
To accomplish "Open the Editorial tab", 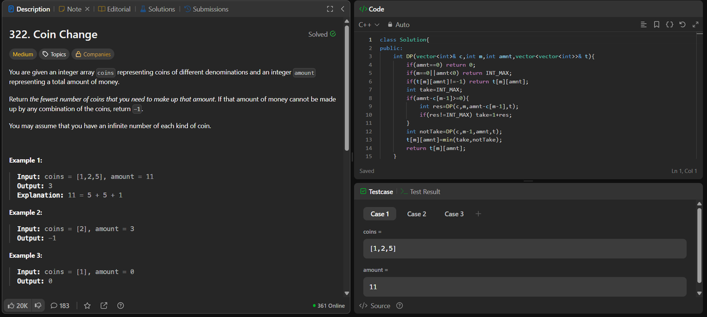I will point(114,9).
